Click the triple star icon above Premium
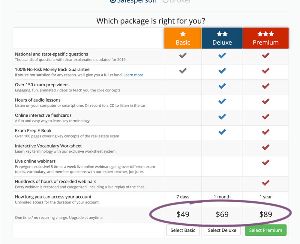300x244 pixels. pyautogui.click(x=265, y=34)
